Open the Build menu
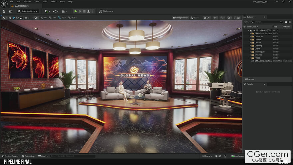Screen dimensions: 293x165 tap(45, 1)
